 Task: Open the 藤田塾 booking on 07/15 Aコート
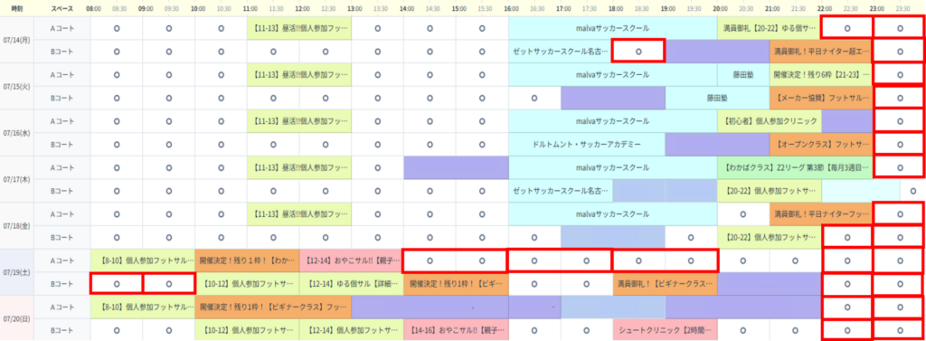click(x=743, y=75)
